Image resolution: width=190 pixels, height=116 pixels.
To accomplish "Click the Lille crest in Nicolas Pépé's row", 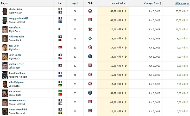I will tap(90, 11).
